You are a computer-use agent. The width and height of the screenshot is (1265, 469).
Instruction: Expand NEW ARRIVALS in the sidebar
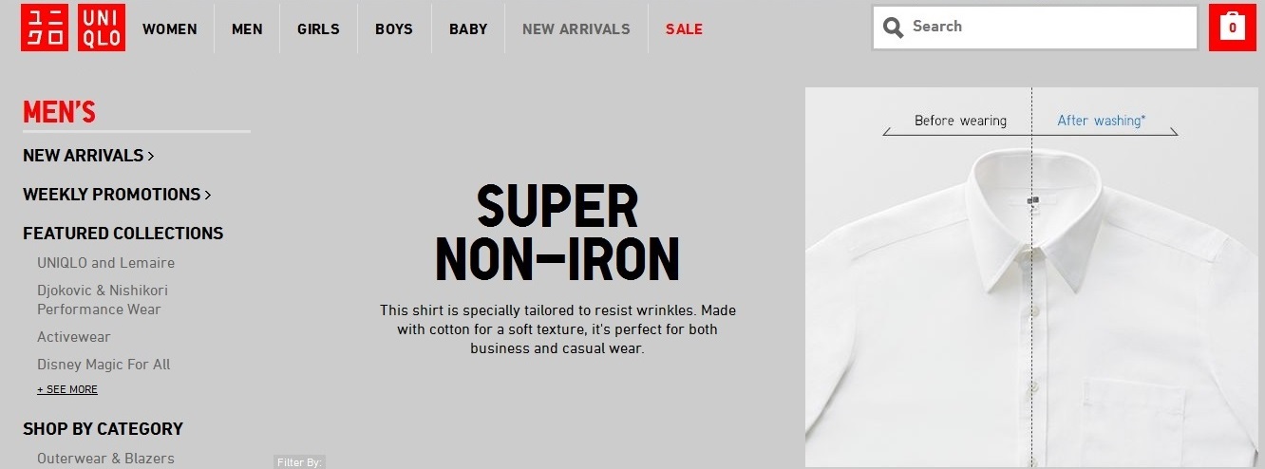[x=88, y=156]
